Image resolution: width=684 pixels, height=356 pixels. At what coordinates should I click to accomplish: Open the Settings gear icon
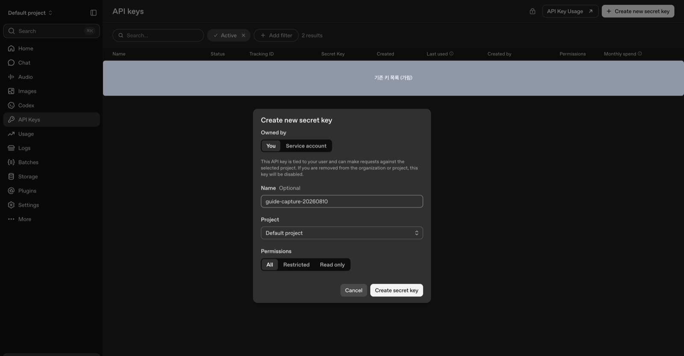11,205
